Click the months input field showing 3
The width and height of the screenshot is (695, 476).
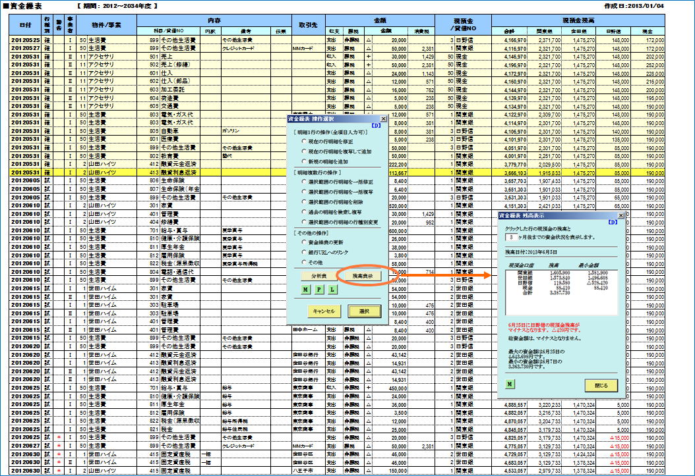512,237
